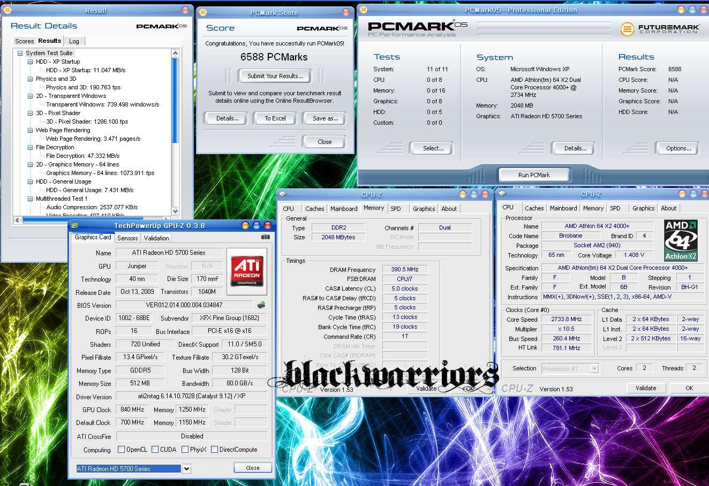This screenshot has height=486, width=709.
Task: Enable the DirectCompute checkbox
Action: point(215,450)
